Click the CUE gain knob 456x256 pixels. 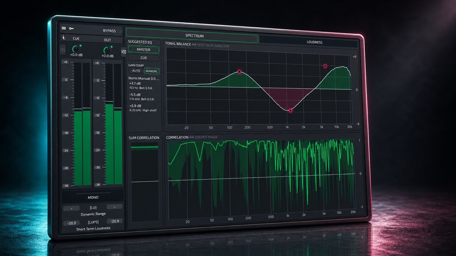tap(76, 49)
